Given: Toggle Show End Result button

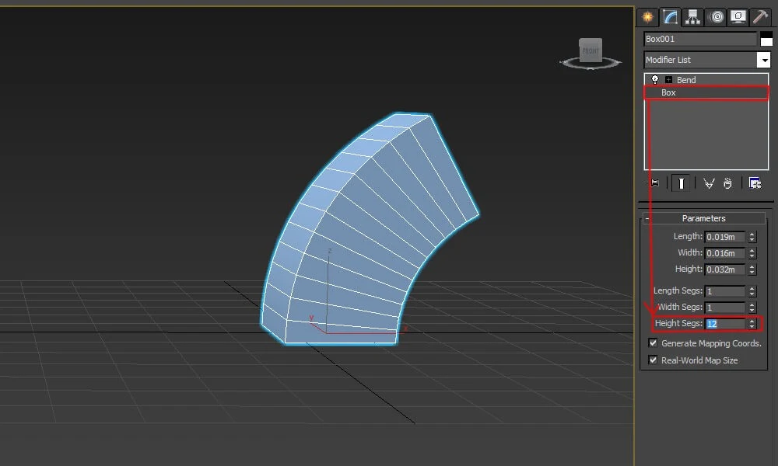Looking at the screenshot, I should point(682,184).
